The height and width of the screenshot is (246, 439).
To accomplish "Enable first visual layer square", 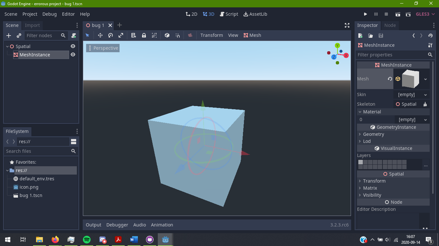I will click(x=361, y=162).
